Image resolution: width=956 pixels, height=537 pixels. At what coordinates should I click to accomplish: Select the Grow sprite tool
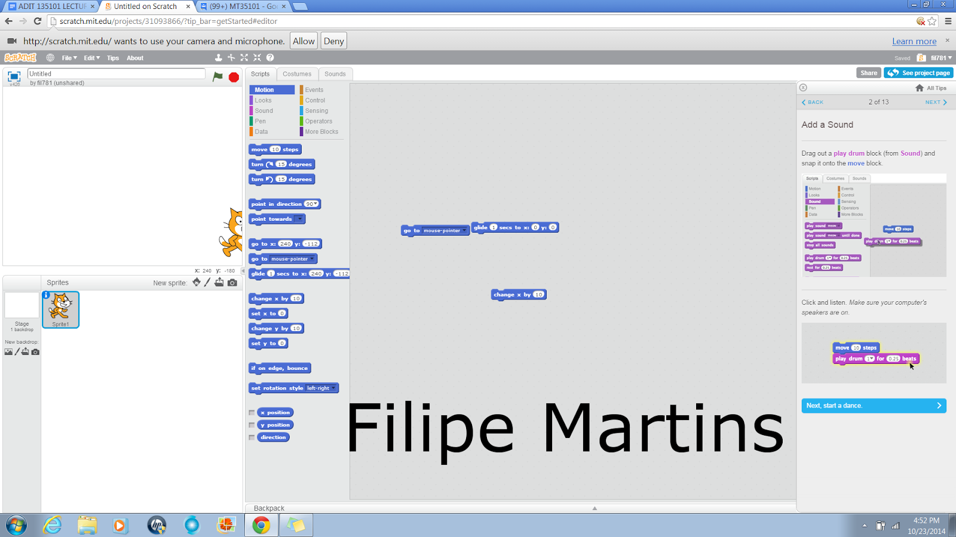point(244,57)
